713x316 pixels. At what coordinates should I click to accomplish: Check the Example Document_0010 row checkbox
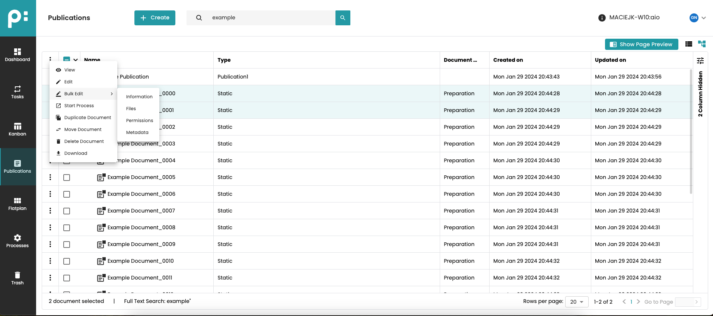[x=67, y=261]
